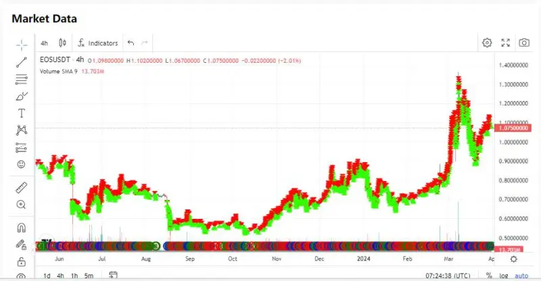The image size is (541, 281).
Task: Open the candlestick chart style dropdown
Action: [62, 43]
